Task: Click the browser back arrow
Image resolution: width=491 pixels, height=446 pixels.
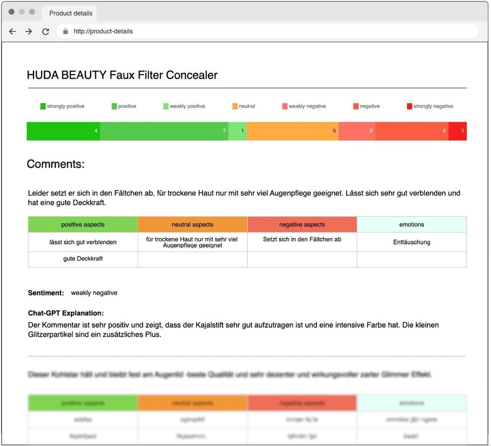Action: tap(12, 31)
